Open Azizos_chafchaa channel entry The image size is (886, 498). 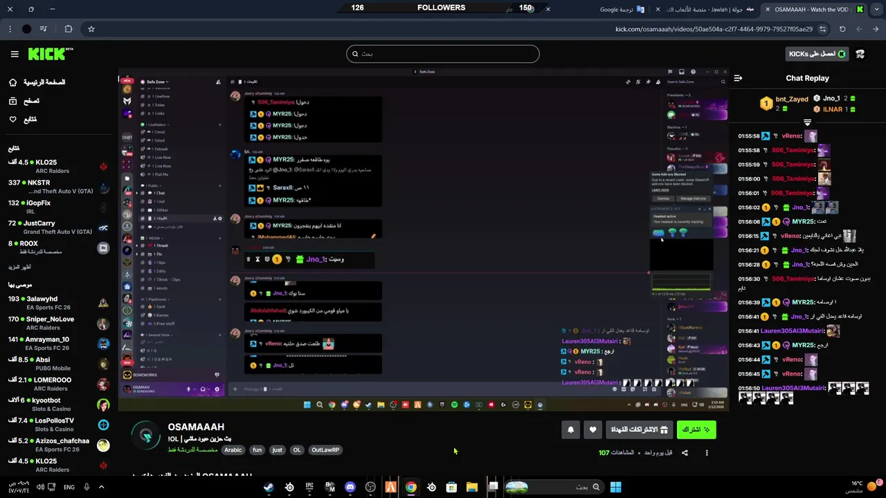click(x=59, y=444)
